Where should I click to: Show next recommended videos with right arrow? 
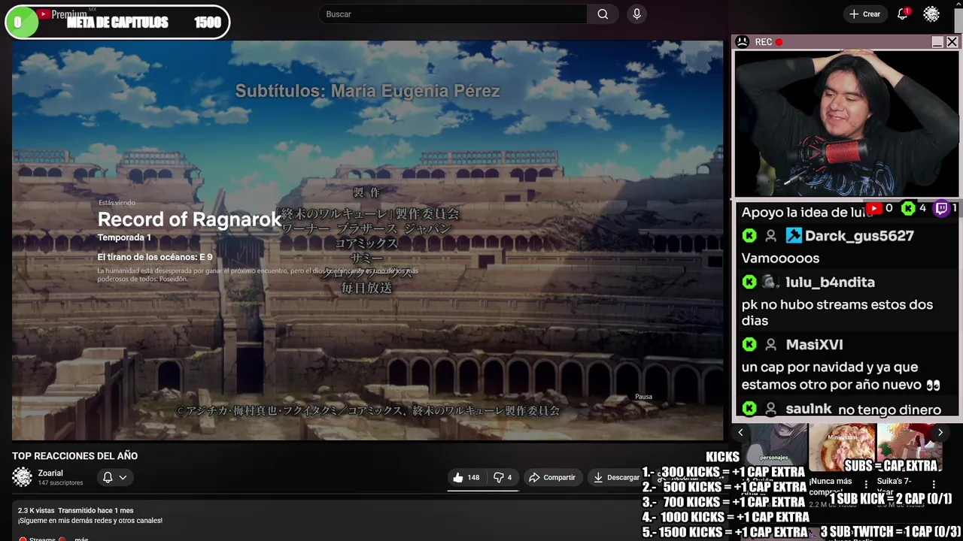tap(940, 432)
